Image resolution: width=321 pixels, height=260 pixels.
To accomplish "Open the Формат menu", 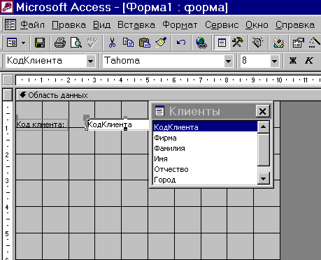I will coord(180,24).
